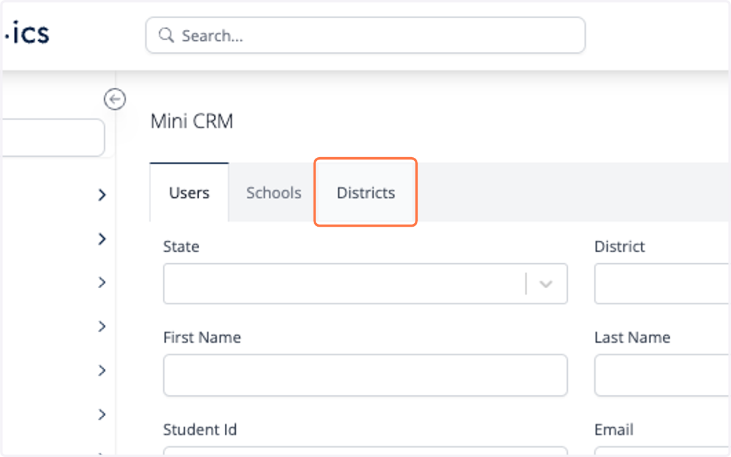Viewport: 731px width, 457px height.
Task: Click the Search... input field
Action: tap(365, 35)
